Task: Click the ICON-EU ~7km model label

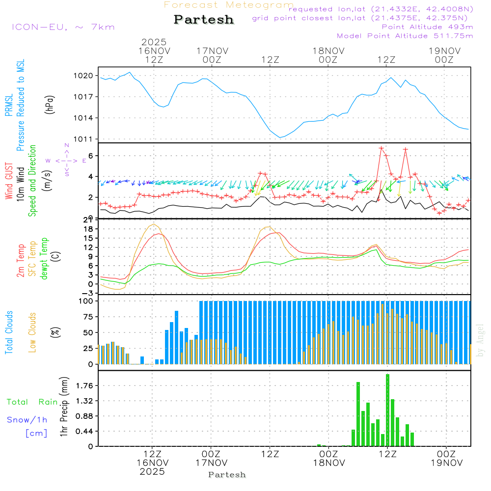Action: click(x=63, y=27)
